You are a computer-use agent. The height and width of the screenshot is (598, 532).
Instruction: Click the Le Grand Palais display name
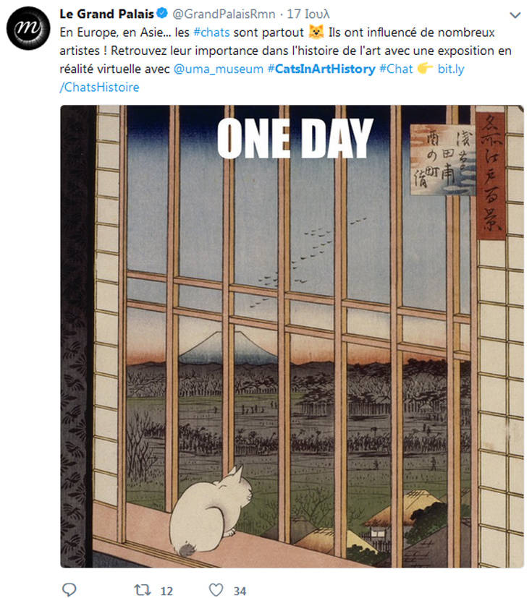[106, 14]
